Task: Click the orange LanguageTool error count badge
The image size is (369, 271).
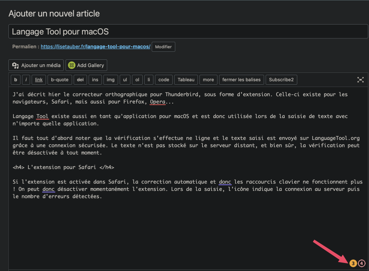Action: pos(353,263)
